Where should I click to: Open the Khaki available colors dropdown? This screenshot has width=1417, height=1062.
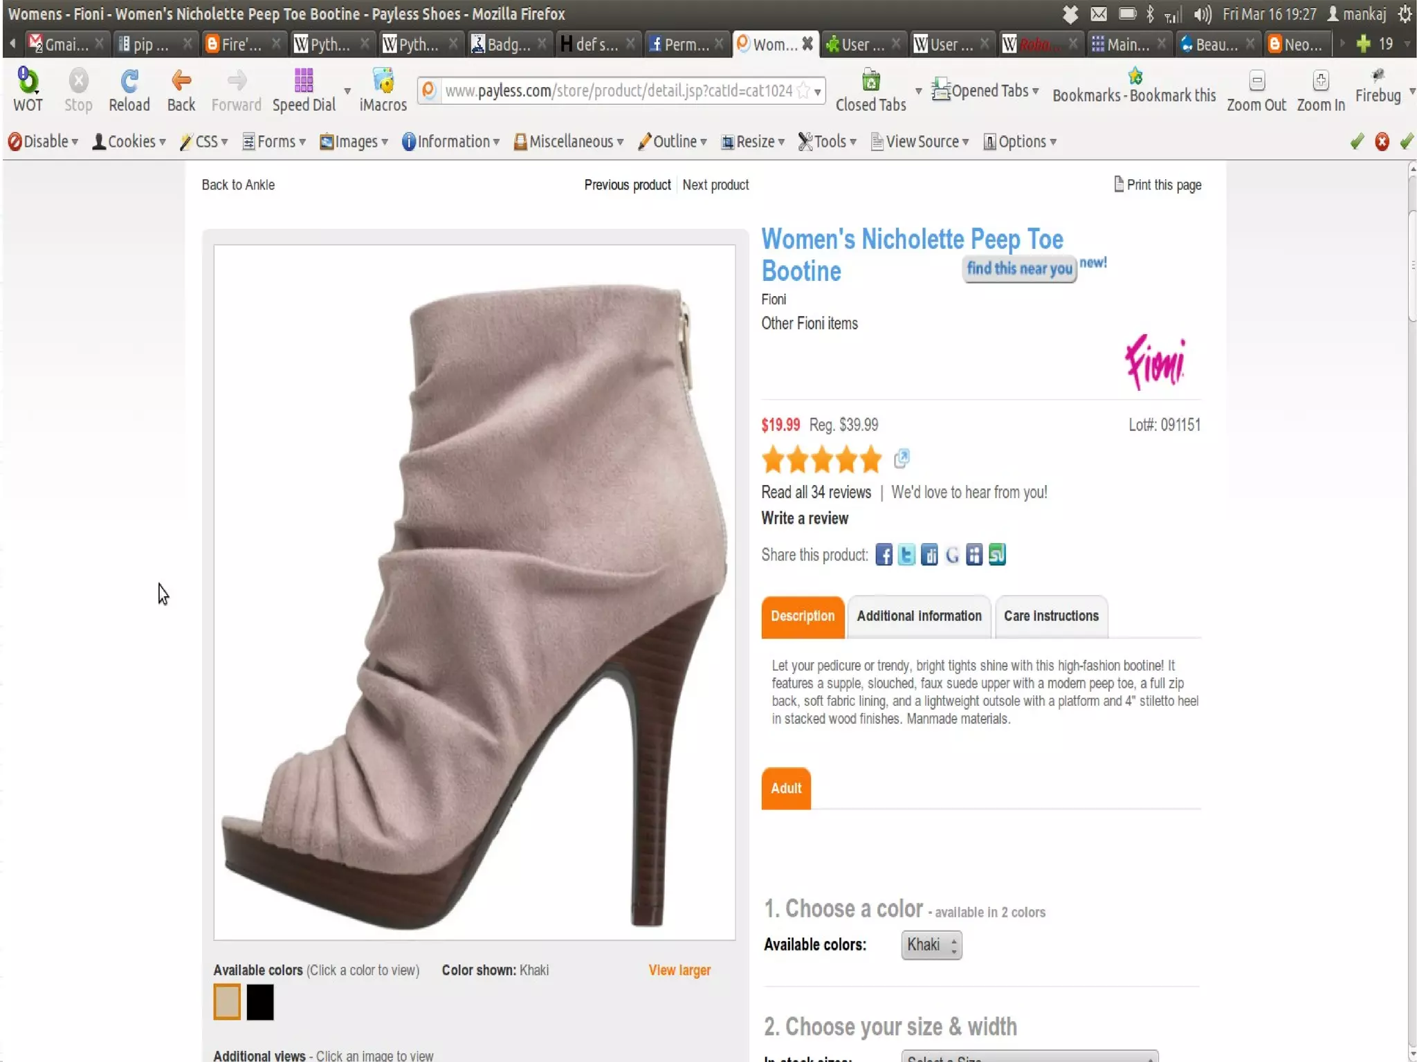pos(931,944)
